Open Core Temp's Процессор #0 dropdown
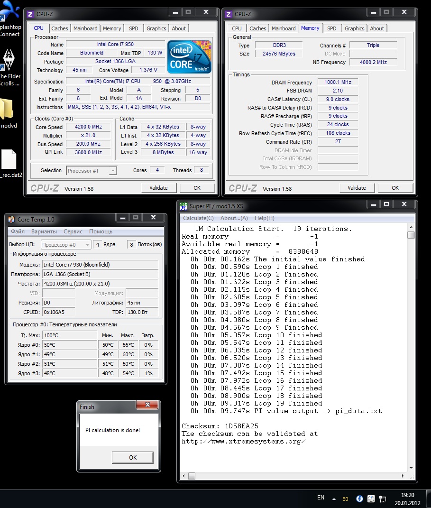This screenshot has height=508, width=431. point(87,245)
